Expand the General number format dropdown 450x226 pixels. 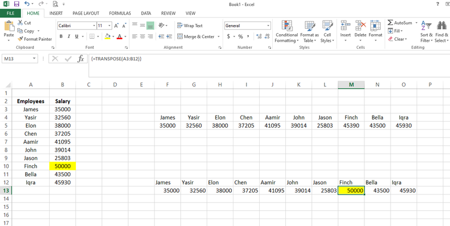(x=268, y=26)
